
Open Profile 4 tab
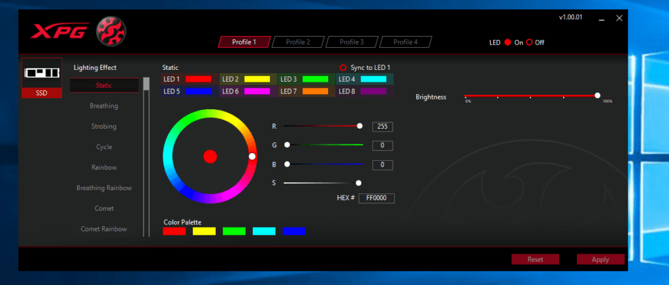[405, 42]
